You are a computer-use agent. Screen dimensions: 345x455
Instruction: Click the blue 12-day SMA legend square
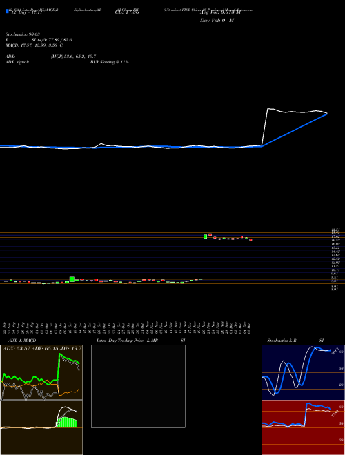[8, 11]
